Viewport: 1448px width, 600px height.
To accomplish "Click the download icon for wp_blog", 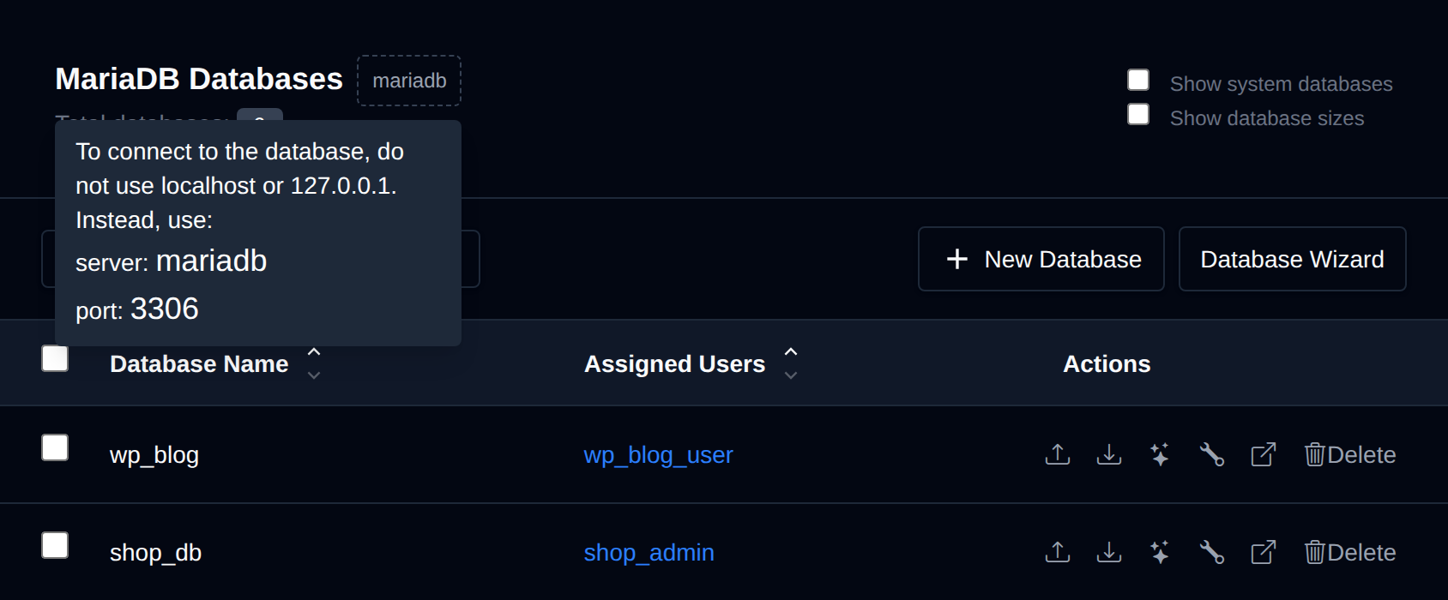I will point(1109,454).
